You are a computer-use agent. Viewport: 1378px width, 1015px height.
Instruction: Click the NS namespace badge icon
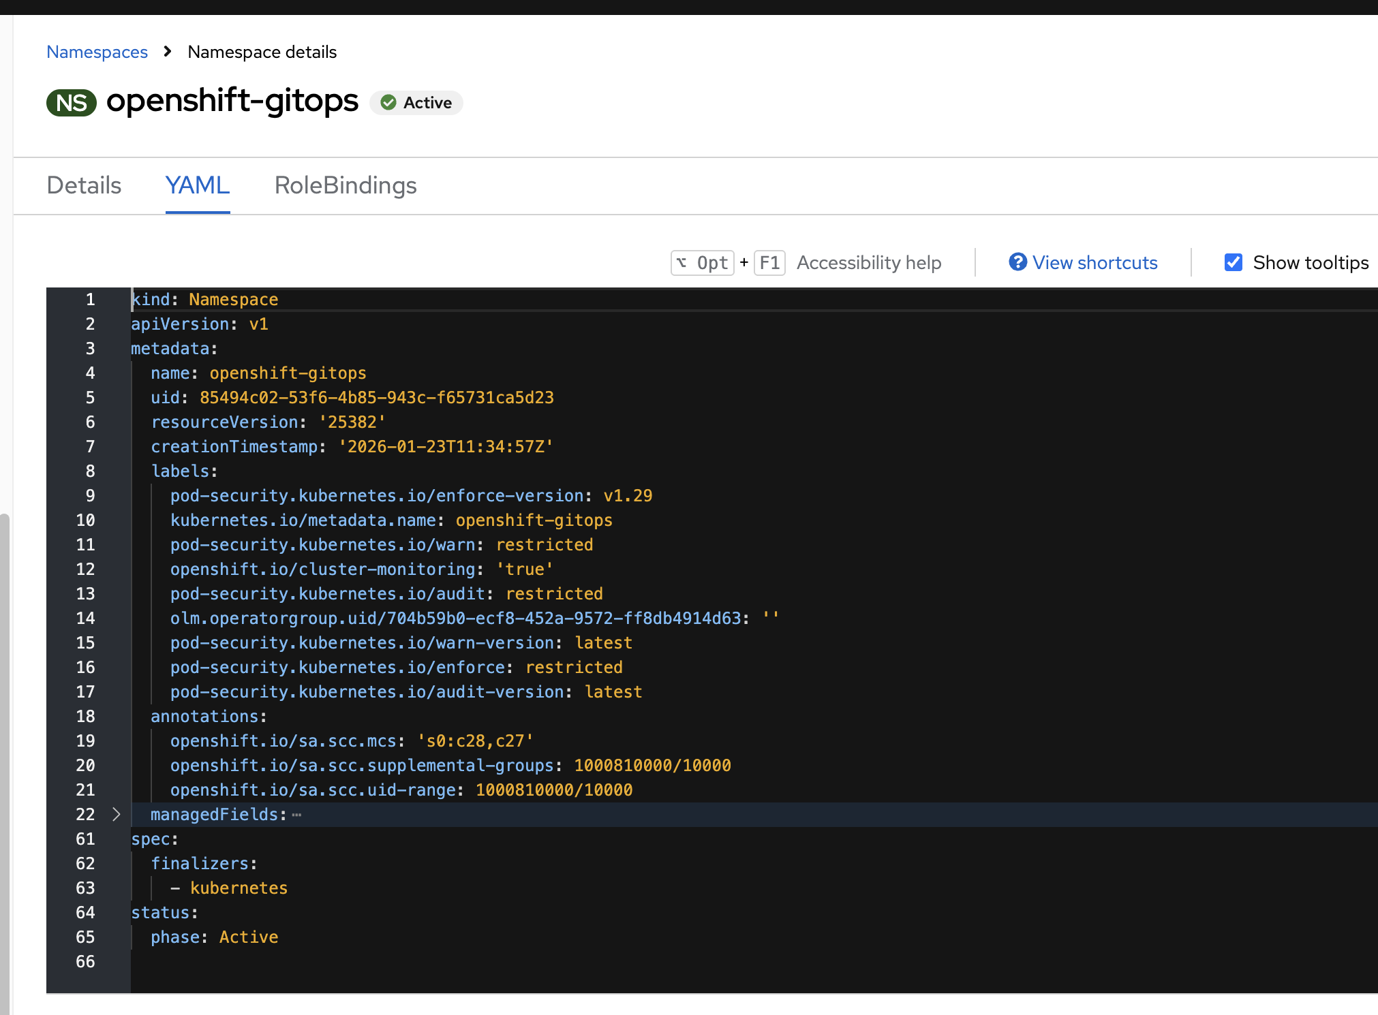71,103
